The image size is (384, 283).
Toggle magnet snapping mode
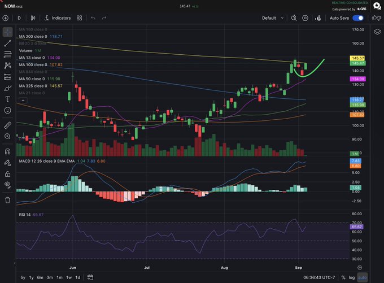7,151
